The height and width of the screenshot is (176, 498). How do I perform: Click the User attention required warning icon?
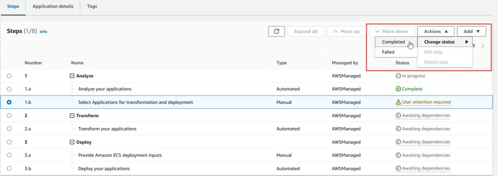(x=398, y=102)
